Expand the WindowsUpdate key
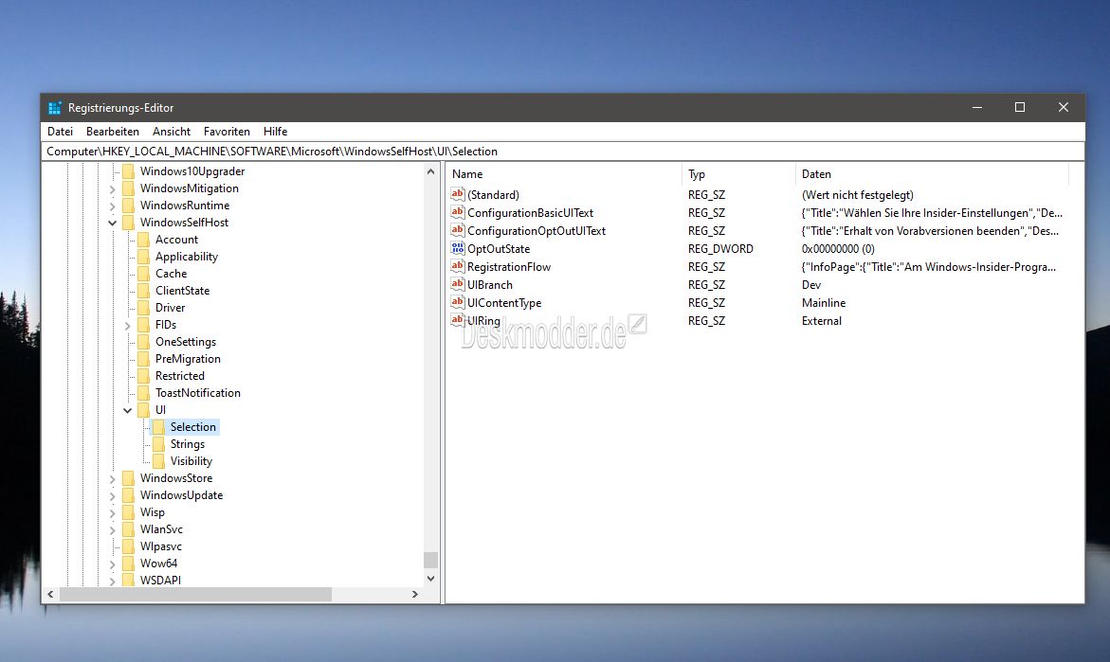This screenshot has height=662, width=1110. [113, 496]
